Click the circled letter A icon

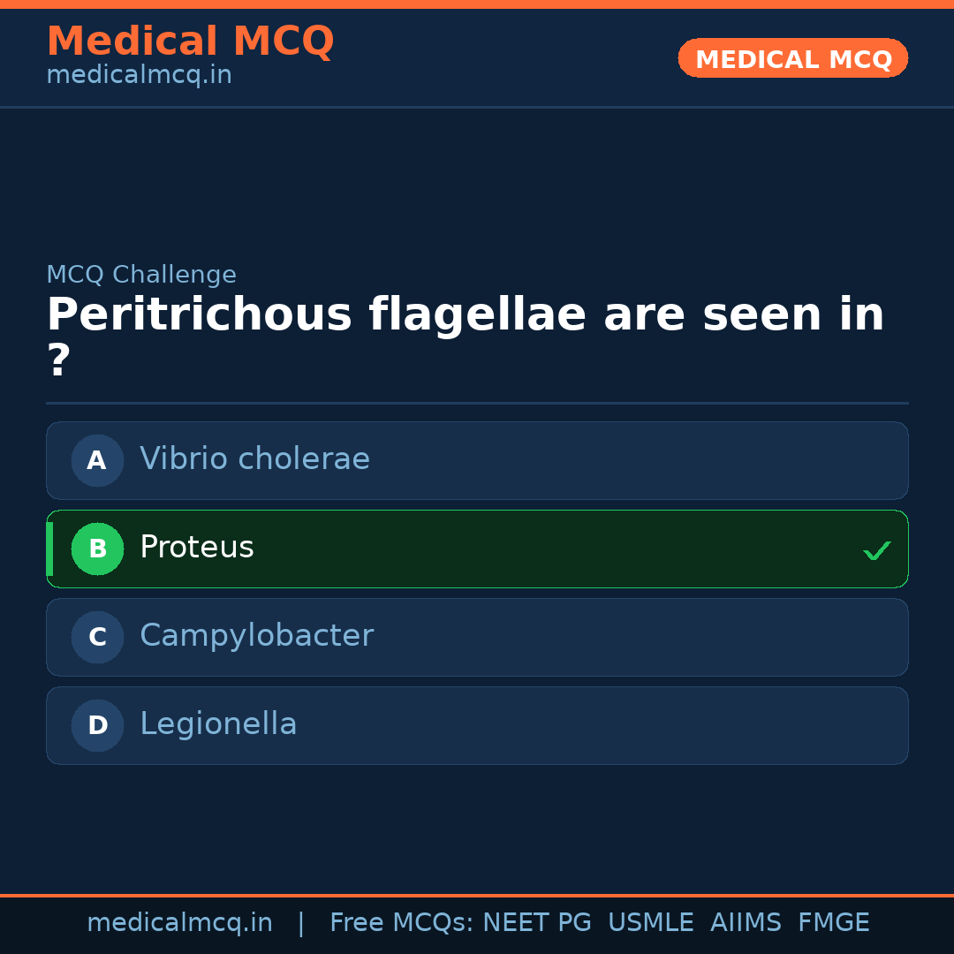[x=97, y=460]
